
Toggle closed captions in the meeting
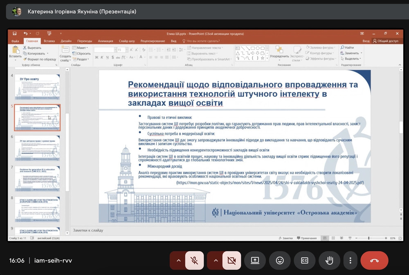[x=305, y=260]
